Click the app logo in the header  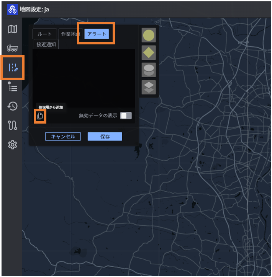pyautogui.click(x=12, y=10)
